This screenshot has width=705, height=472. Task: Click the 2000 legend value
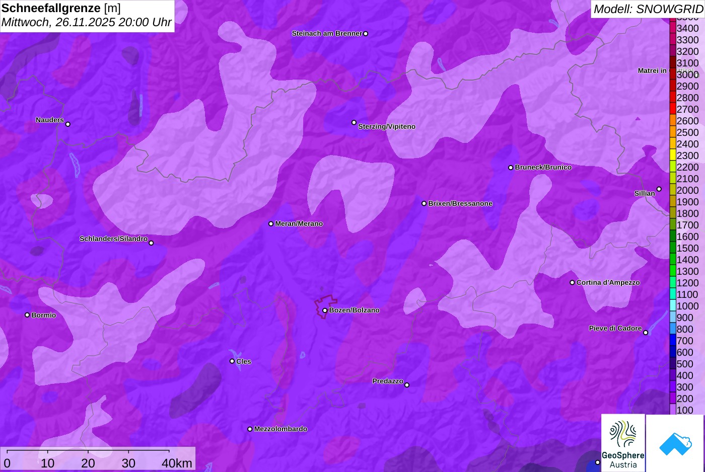(x=687, y=190)
